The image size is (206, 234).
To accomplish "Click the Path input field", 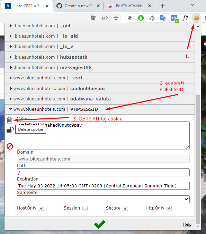I will [x=103, y=172].
